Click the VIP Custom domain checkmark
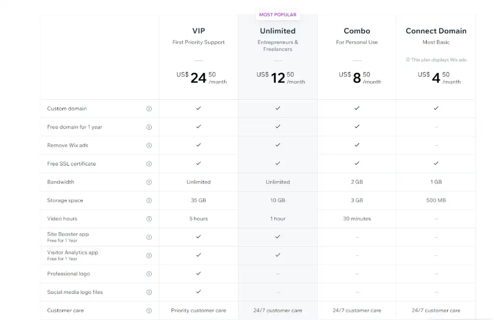Screen dimensions: 494x320 199,108
